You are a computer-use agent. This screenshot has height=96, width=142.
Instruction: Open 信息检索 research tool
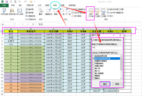point(12,11)
